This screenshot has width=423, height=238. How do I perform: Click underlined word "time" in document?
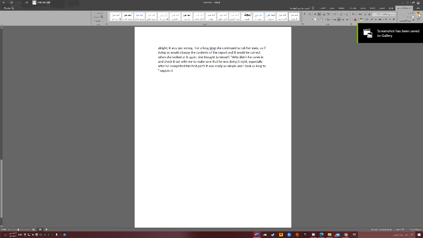pos(213,48)
